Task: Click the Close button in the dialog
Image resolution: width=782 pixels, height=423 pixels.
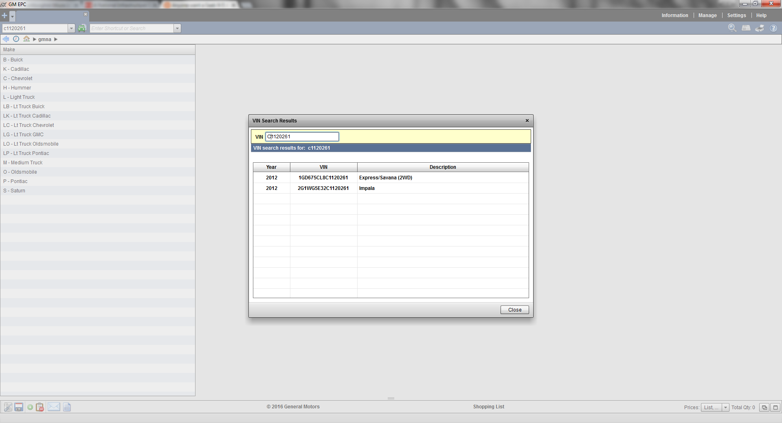Action: tap(514, 310)
